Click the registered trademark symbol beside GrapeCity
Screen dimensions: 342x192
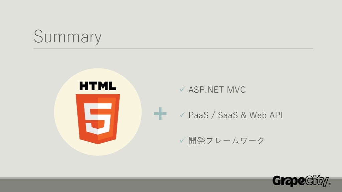click(x=330, y=184)
